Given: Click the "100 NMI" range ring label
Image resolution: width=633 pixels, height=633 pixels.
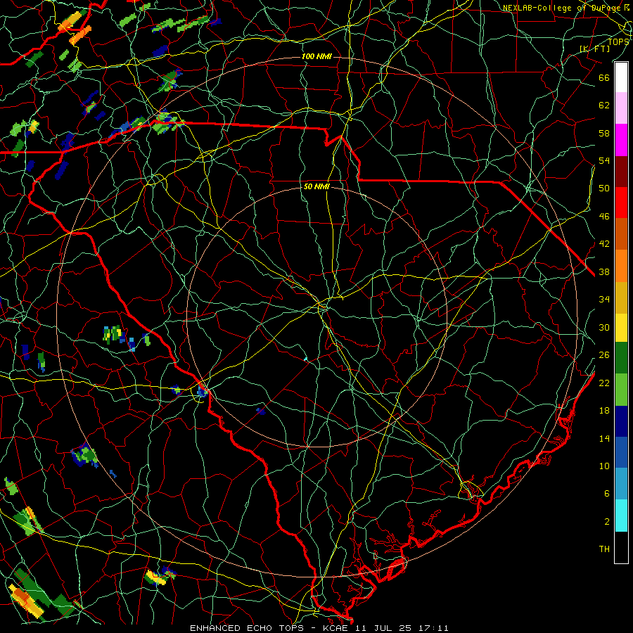Looking at the screenshot, I should (x=316, y=56).
